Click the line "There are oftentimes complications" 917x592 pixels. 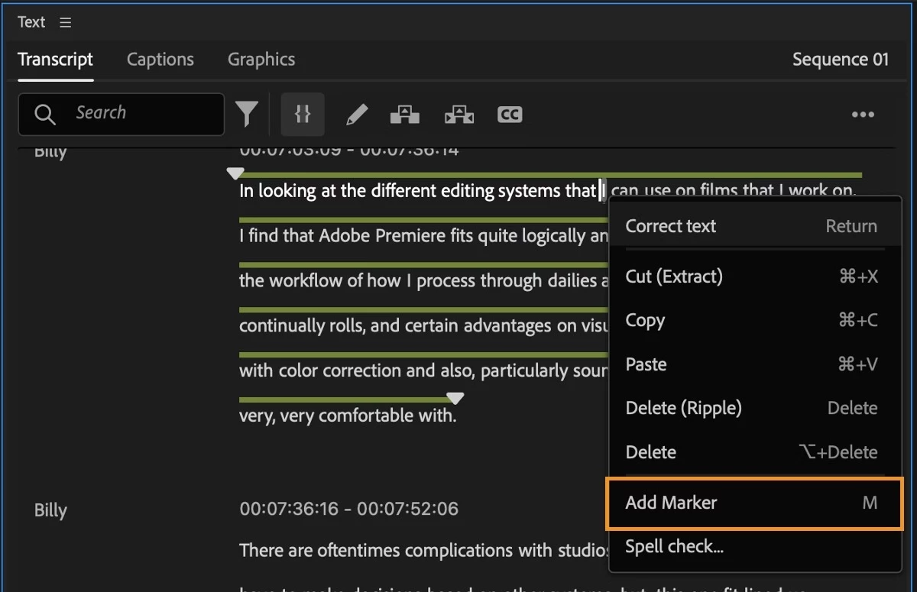click(x=424, y=550)
